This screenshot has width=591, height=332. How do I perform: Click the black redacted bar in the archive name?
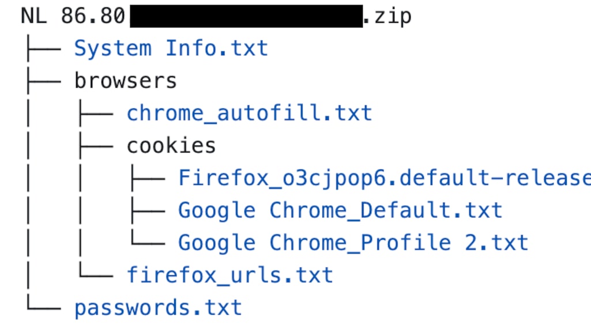pos(246,16)
